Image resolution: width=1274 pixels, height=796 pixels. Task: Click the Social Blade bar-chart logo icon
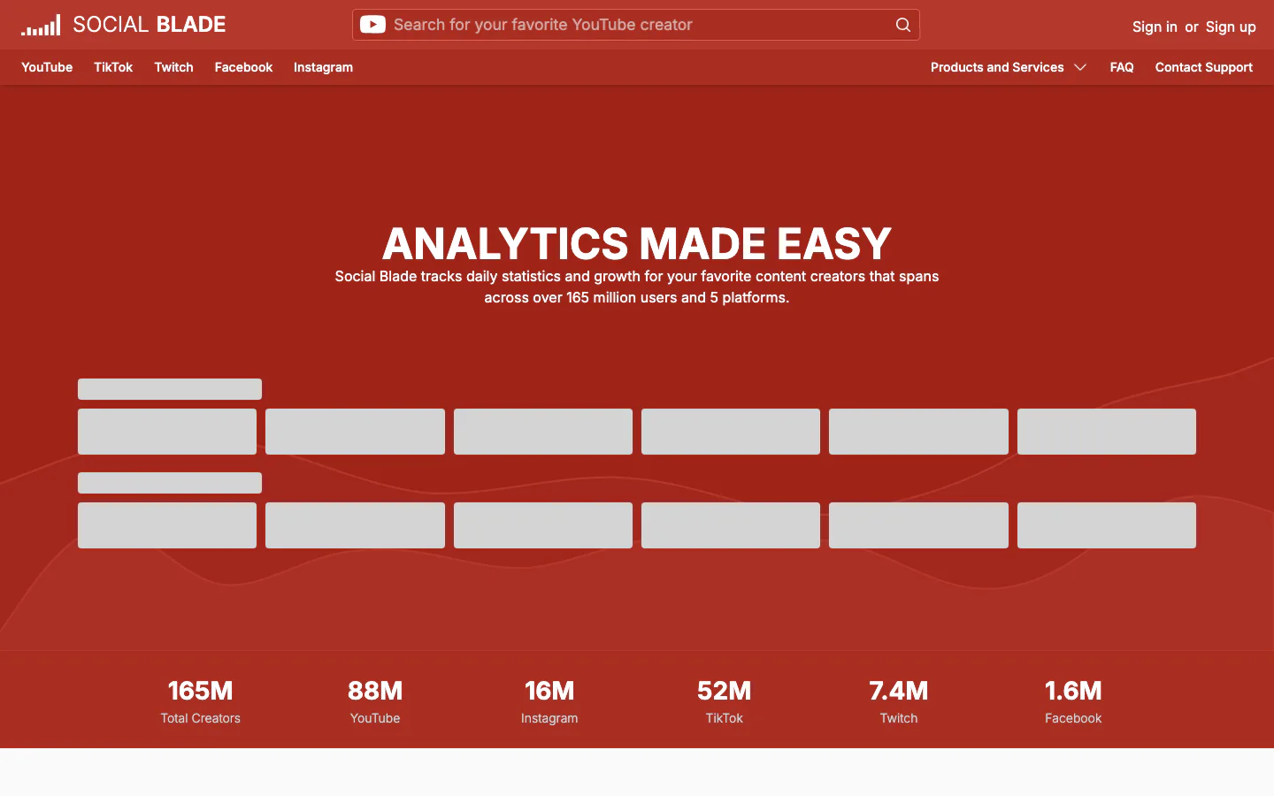(41, 25)
